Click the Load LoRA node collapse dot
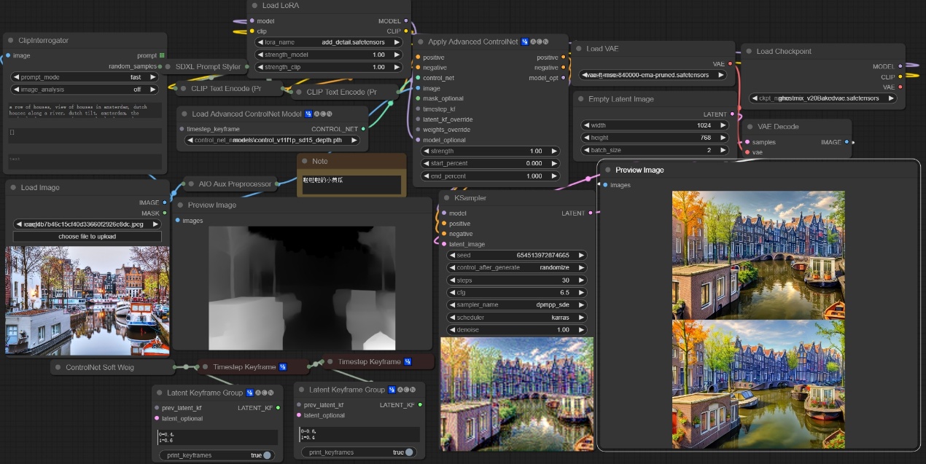926x464 pixels. [x=254, y=6]
